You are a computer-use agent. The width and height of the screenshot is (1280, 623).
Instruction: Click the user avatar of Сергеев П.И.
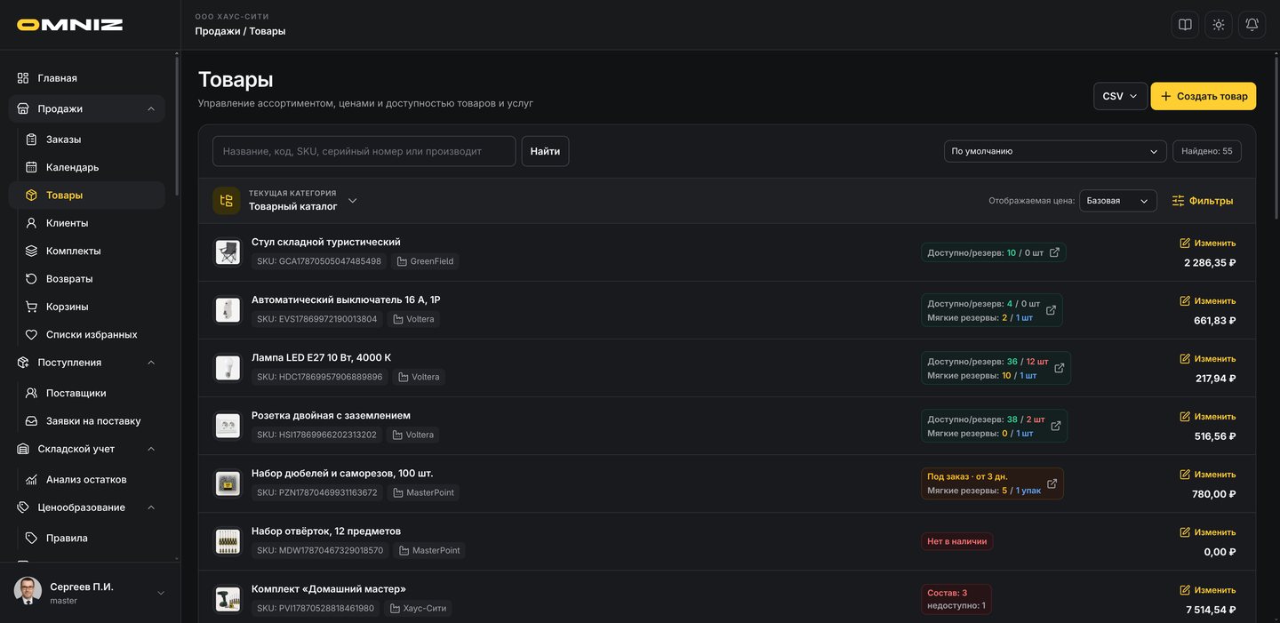(x=28, y=592)
